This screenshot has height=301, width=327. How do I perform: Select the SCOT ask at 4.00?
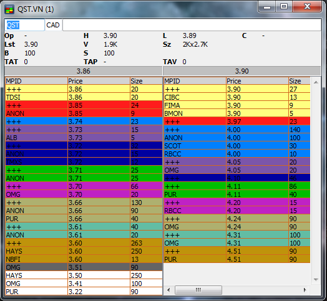click(237, 146)
